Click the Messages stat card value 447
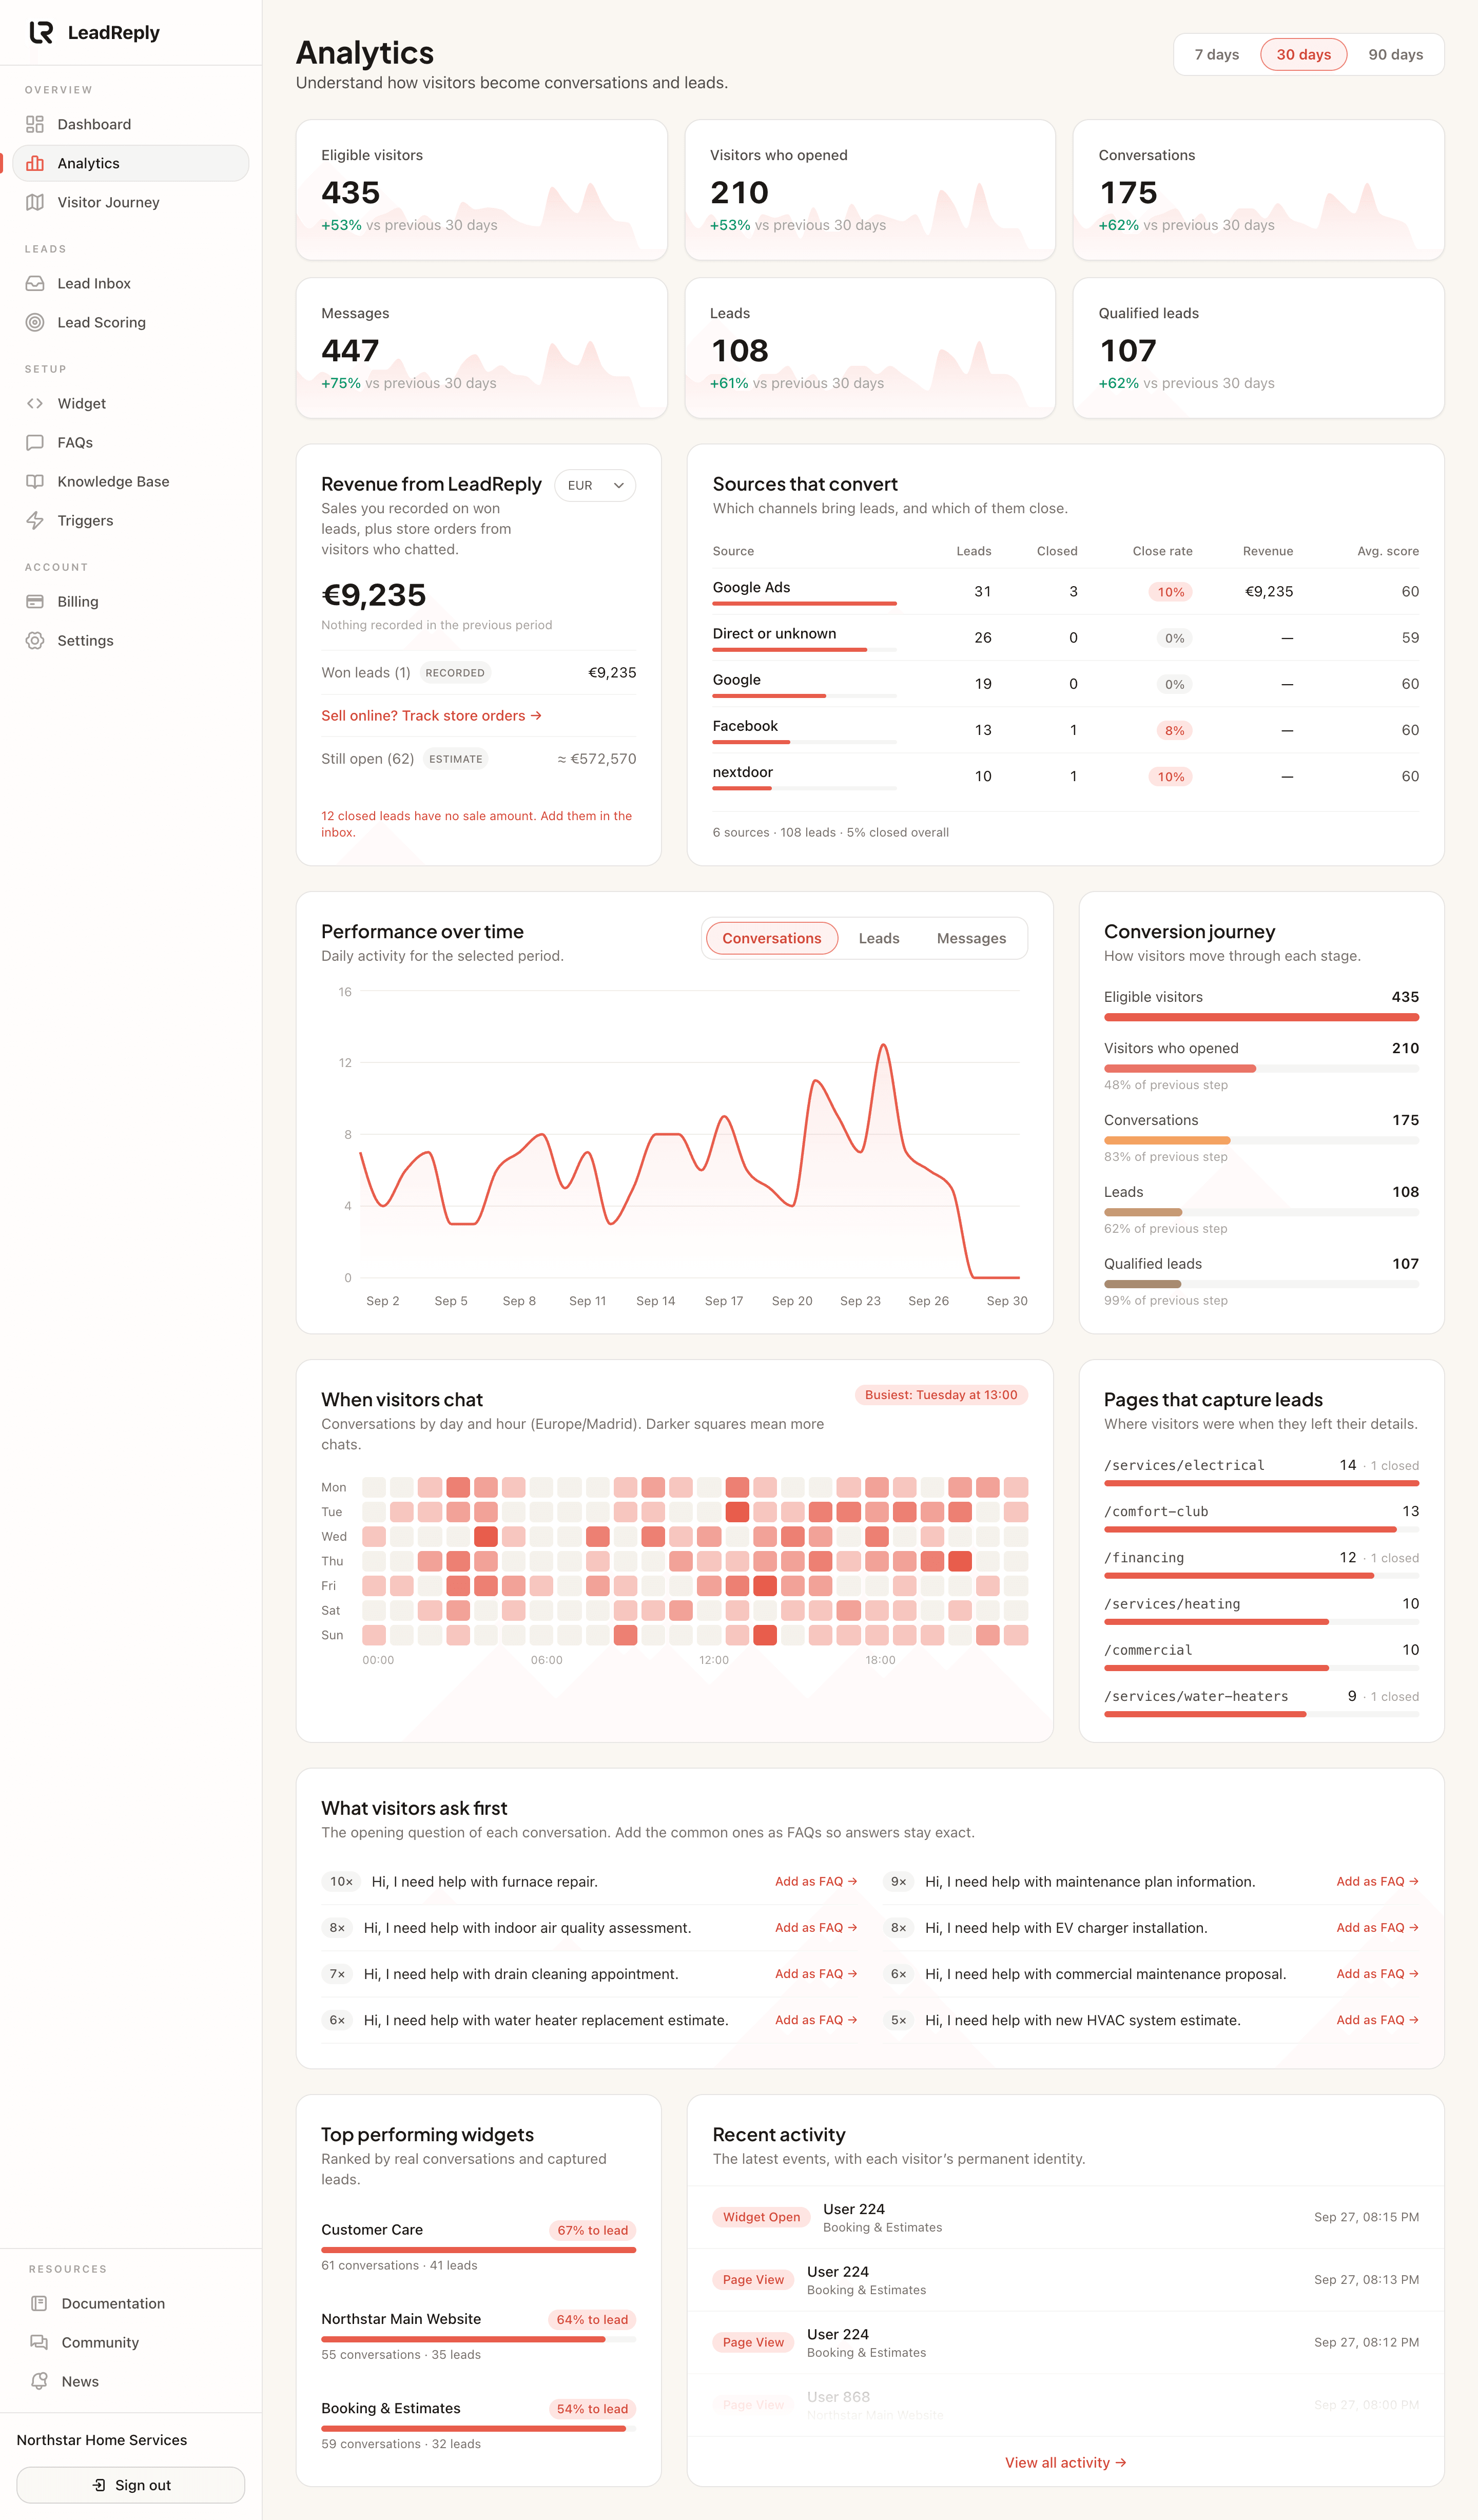 point(350,350)
